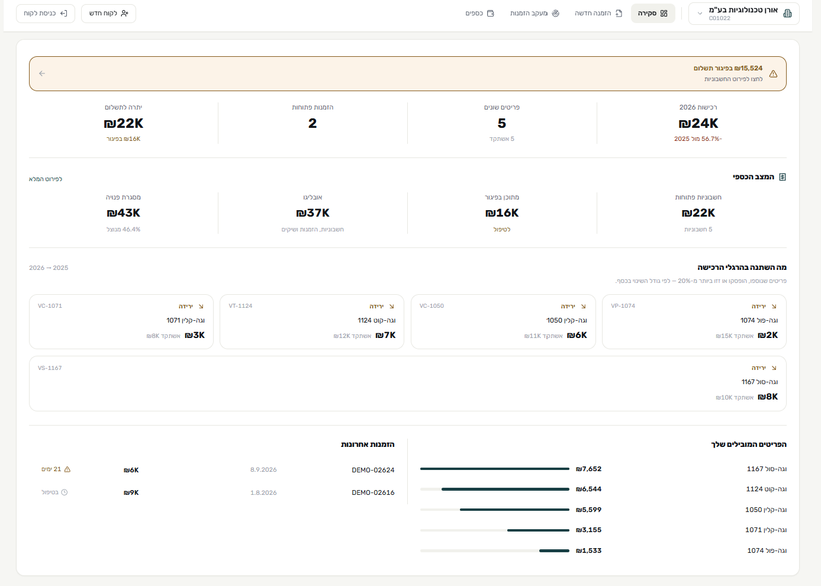Viewport: 821px width, 586px height.
Task: Click the date 8.9.2026
Action: coord(263,470)
